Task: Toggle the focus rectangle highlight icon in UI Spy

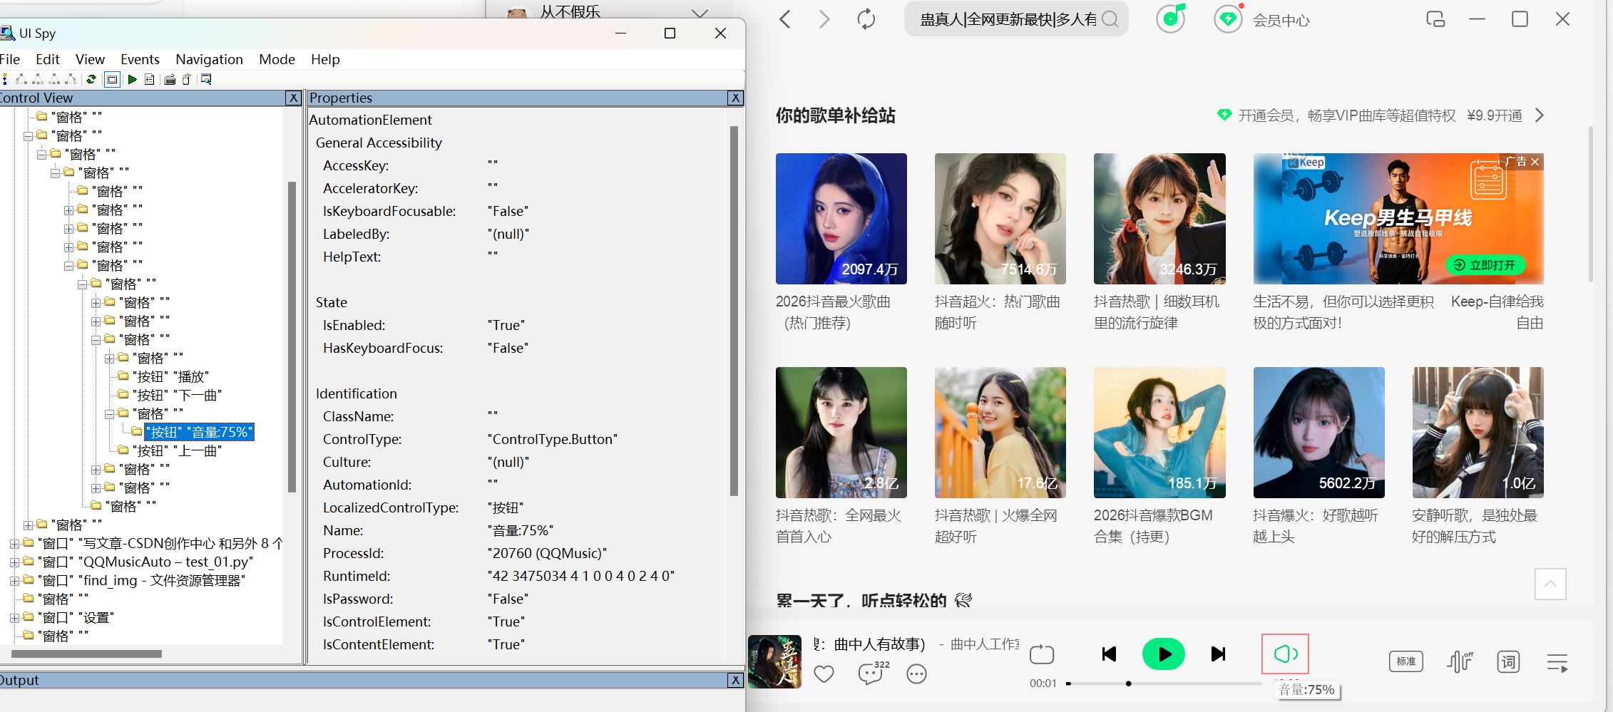Action: pos(112,79)
